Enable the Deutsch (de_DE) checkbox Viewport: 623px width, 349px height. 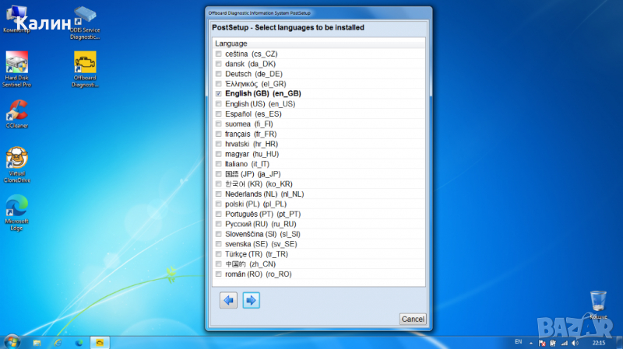click(x=217, y=73)
